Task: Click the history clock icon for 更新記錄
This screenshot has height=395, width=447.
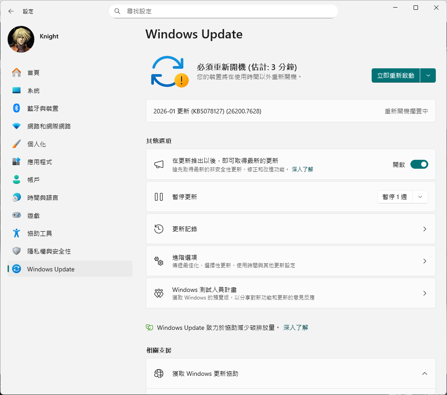Action: [159, 229]
